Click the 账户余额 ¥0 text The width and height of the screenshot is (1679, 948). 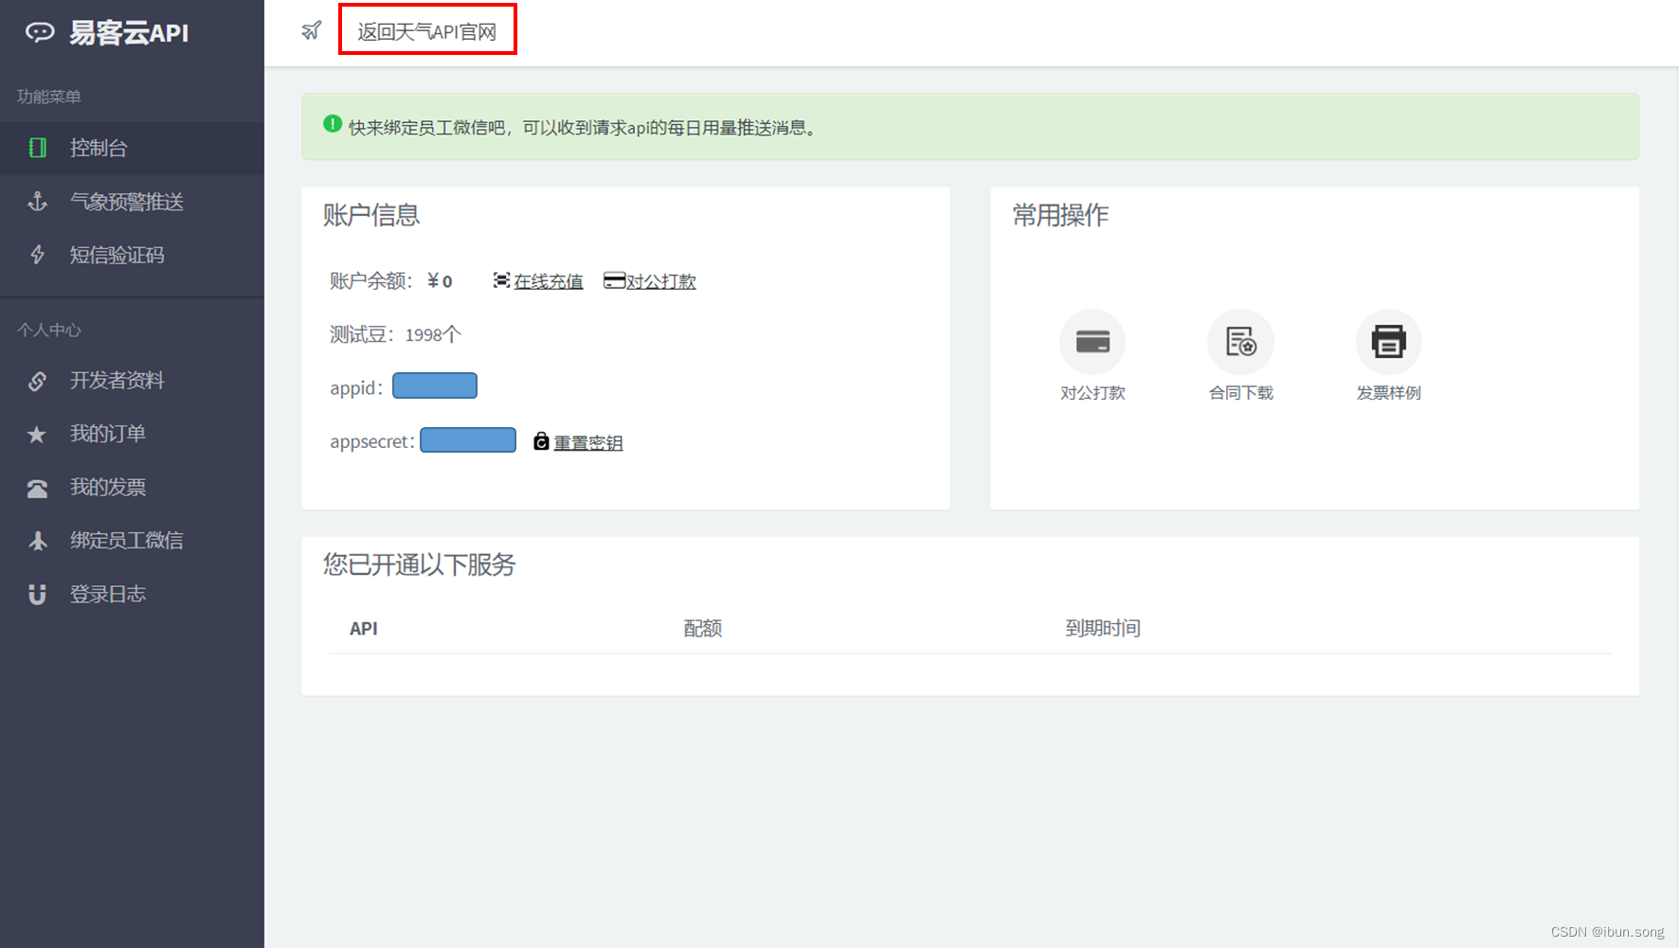(x=390, y=281)
